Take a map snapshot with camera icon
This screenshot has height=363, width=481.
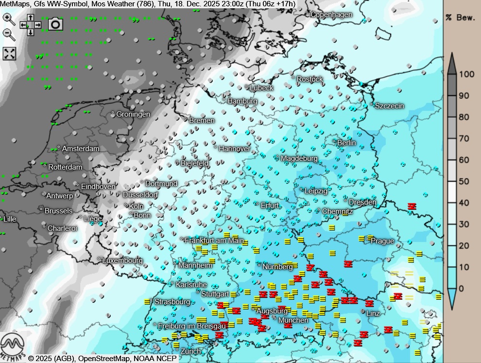point(55,24)
